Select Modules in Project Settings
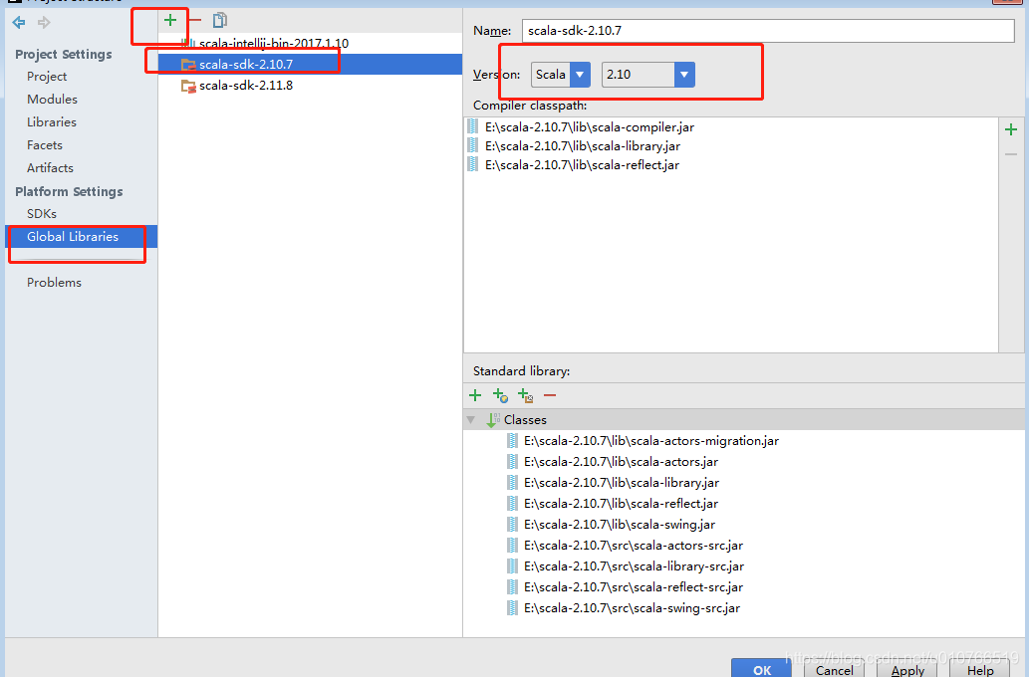The height and width of the screenshot is (677, 1029). [50, 99]
